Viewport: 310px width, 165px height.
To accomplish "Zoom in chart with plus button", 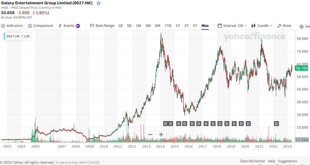I will coord(161,135).
